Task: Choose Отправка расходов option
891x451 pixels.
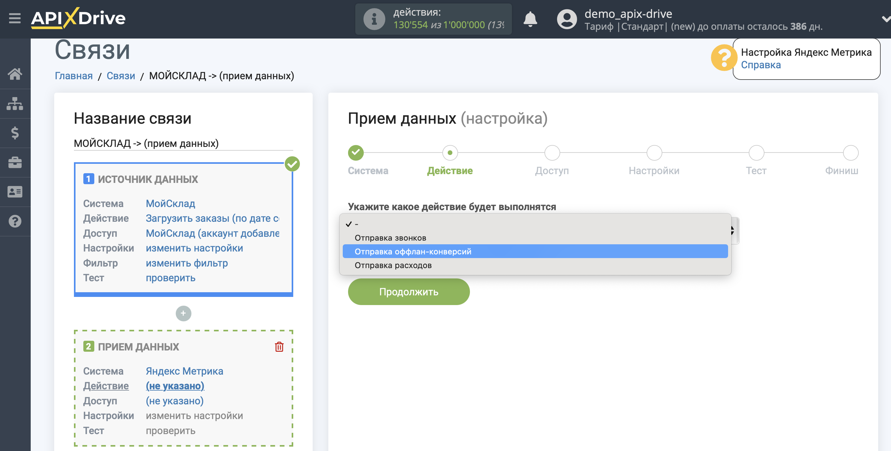Action: click(x=535, y=265)
